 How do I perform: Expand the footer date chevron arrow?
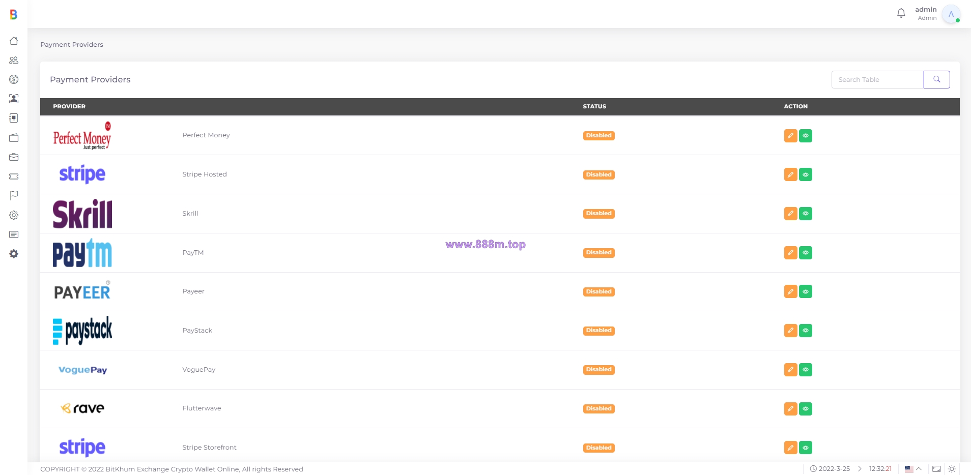860,469
